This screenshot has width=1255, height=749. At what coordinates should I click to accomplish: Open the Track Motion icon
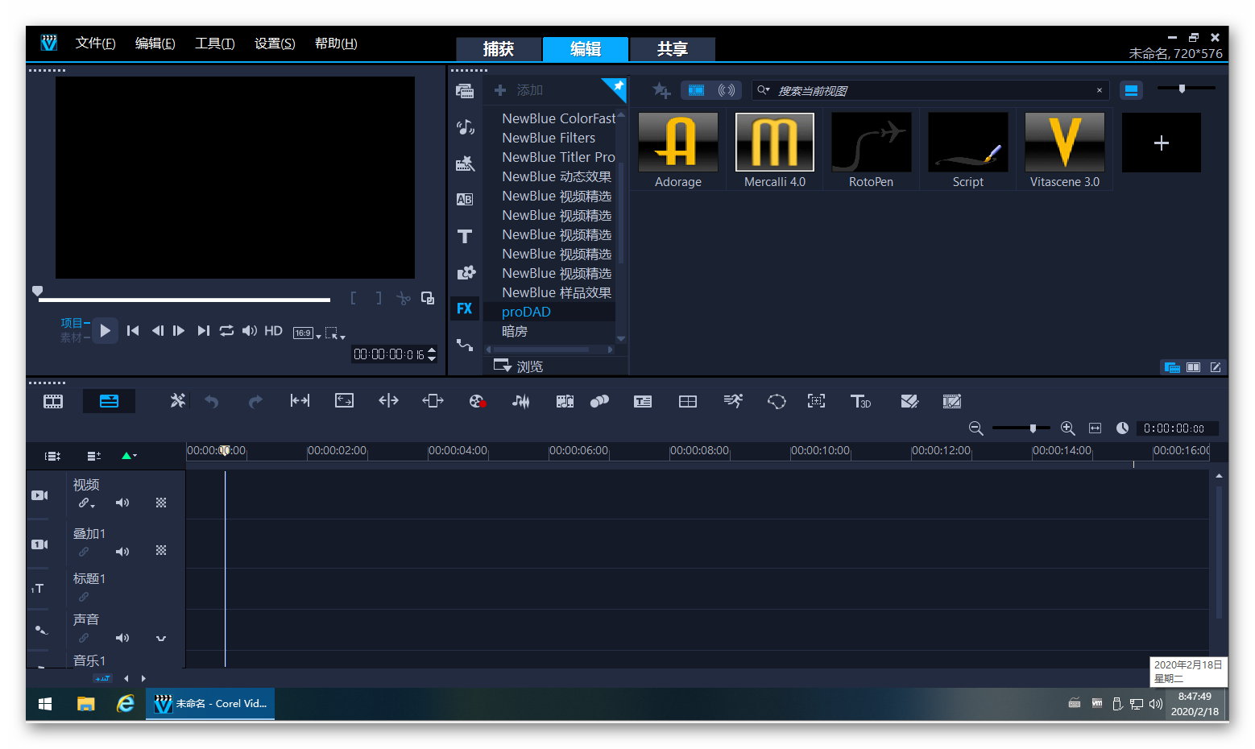pyautogui.click(x=599, y=401)
